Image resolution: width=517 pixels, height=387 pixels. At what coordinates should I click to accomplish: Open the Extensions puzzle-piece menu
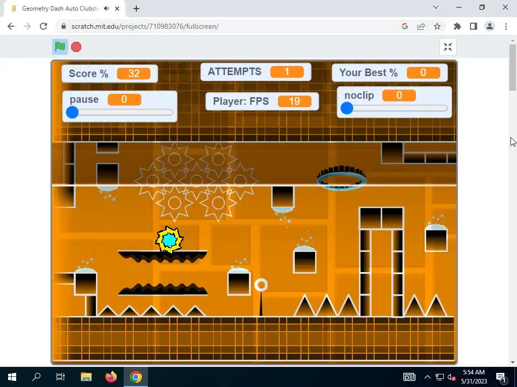point(457,26)
